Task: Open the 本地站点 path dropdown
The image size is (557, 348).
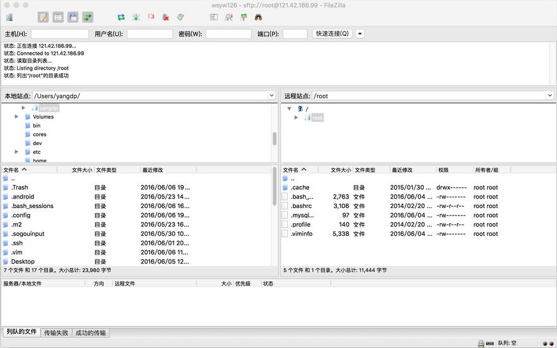Action: [271, 96]
